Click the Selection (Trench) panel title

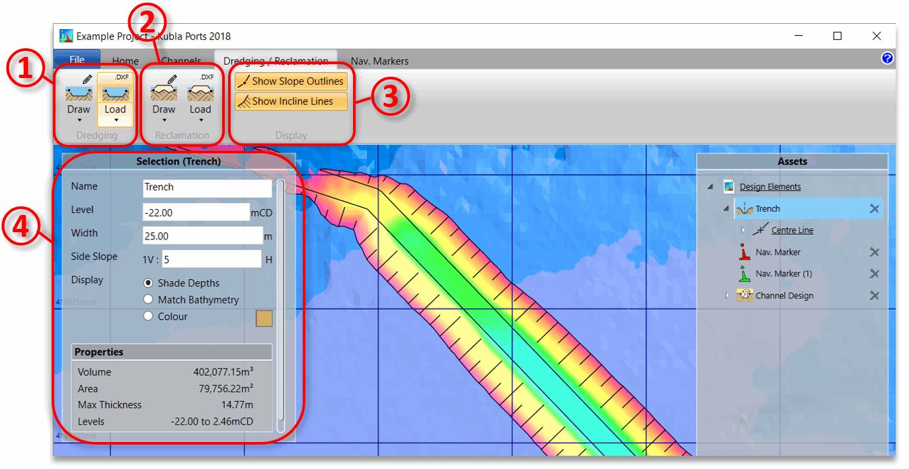[178, 161]
